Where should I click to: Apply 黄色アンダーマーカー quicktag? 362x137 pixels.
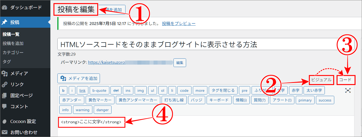coord(138,100)
